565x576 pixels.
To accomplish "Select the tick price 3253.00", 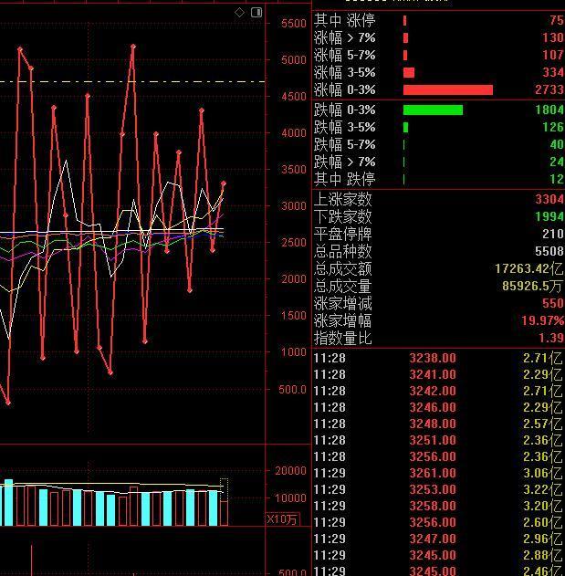I will (433, 489).
